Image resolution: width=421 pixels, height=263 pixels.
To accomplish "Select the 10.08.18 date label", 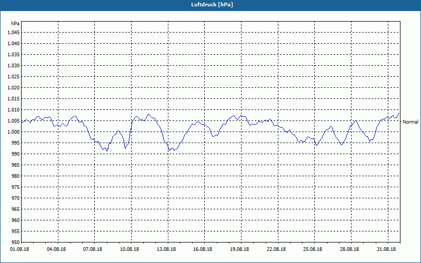I will click(129, 249).
